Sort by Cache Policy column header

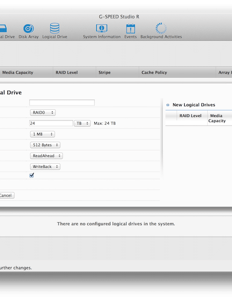point(177,72)
